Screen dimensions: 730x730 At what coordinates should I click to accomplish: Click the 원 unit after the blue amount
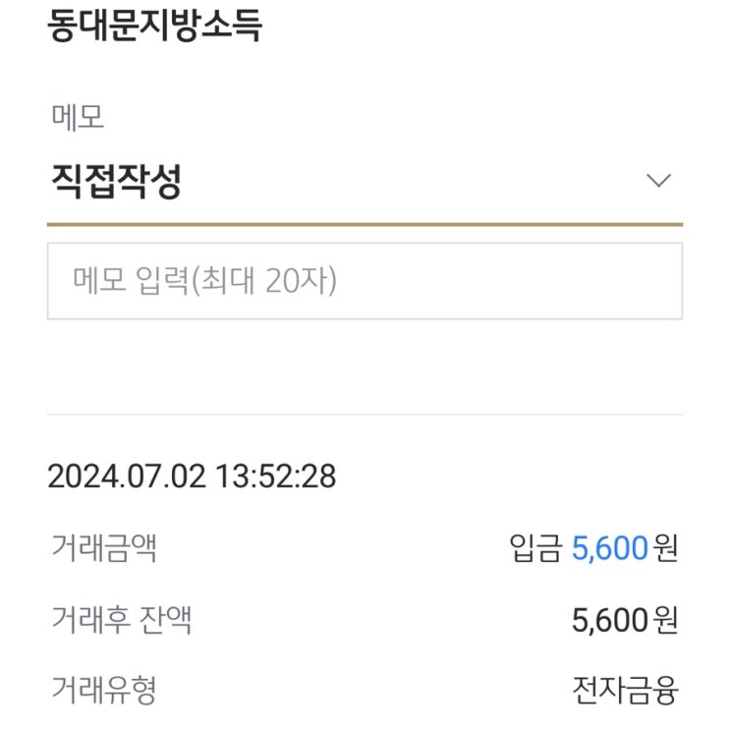pos(666,547)
